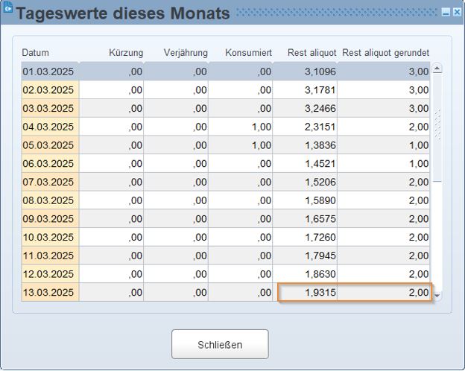
Task: Click the Schließen button
Action: [220, 344]
